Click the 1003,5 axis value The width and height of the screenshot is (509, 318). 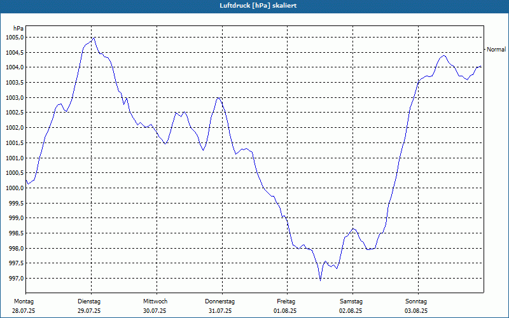coord(15,83)
